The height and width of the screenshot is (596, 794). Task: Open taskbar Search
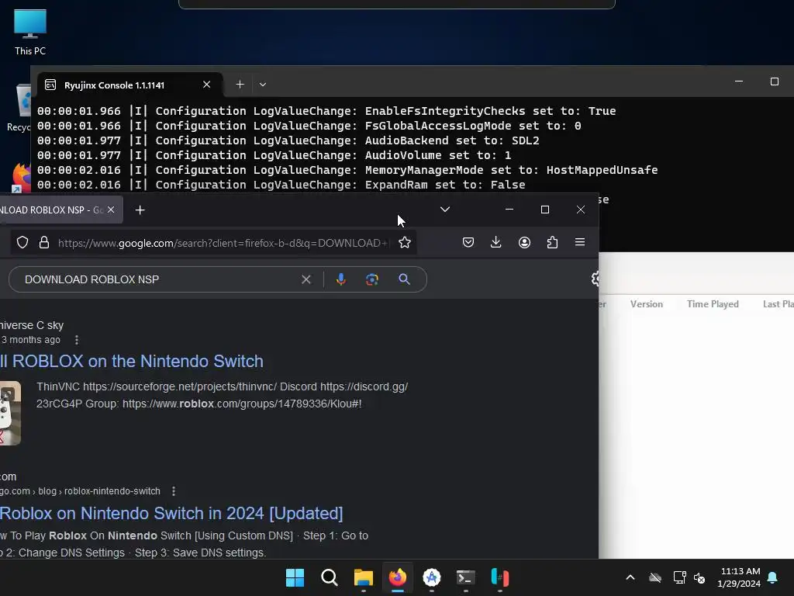click(x=329, y=577)
